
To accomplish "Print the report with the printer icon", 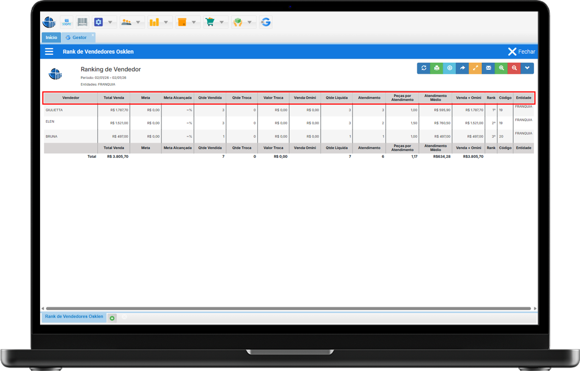I will point(437,68).
